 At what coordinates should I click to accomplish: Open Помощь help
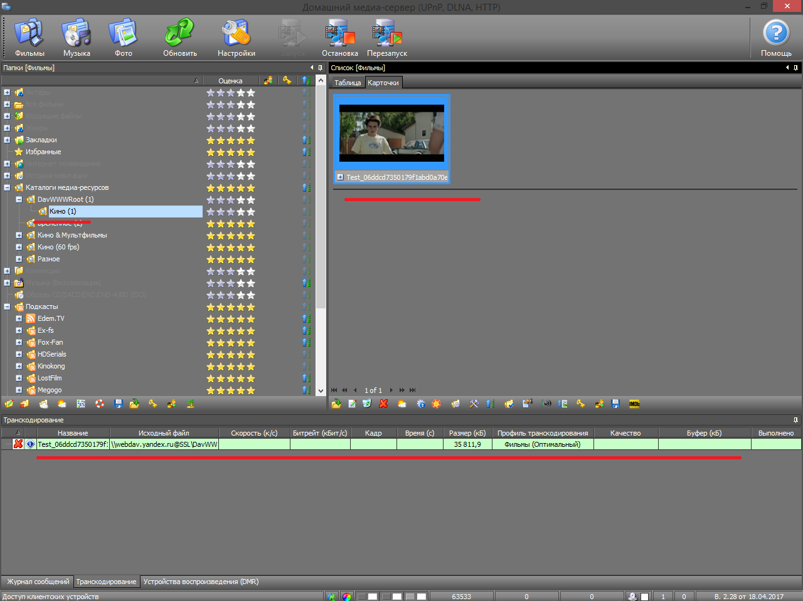tap(776, 38)
